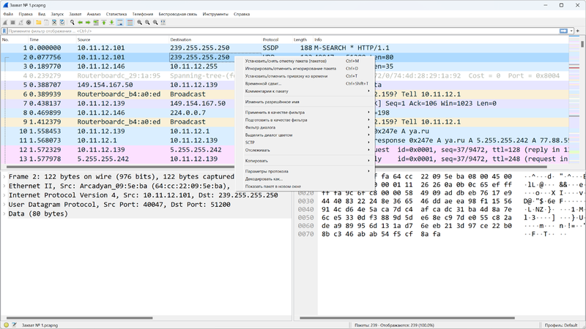This screenshot has width=586, height=329.
Task: Choose Игнорировать/отменить игнорирование пакета
Action: click(305, 69)
